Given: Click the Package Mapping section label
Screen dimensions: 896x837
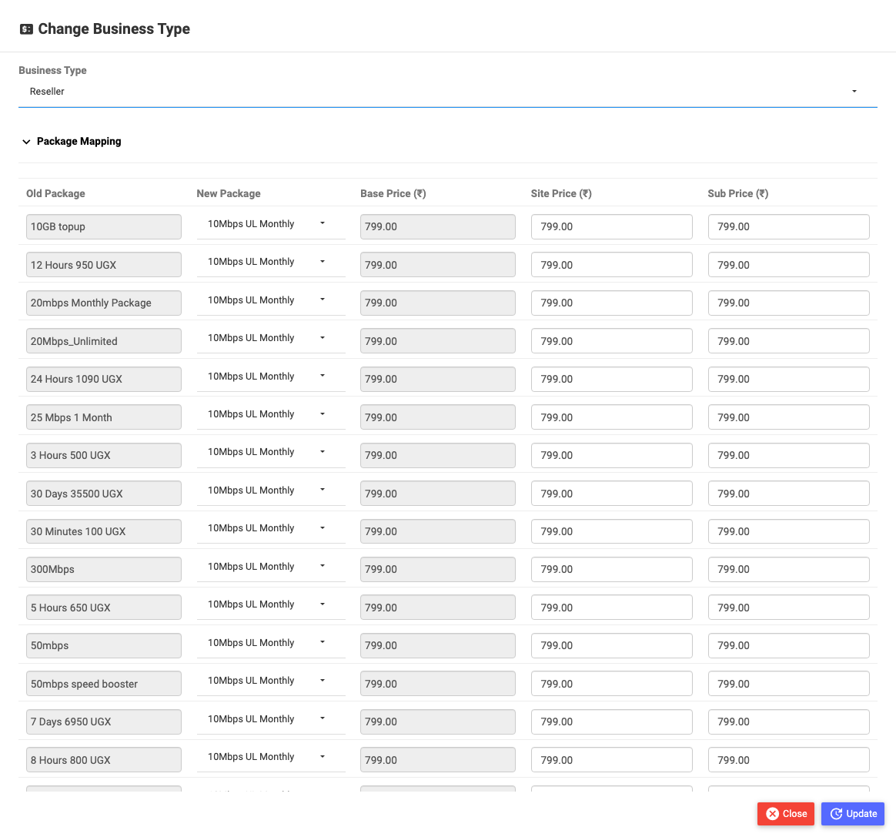Looking at the screenshot, I should pos(79,141).
